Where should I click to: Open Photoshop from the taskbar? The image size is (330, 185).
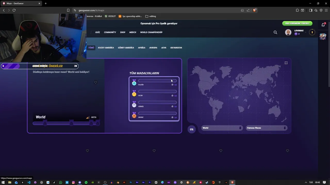130,182
